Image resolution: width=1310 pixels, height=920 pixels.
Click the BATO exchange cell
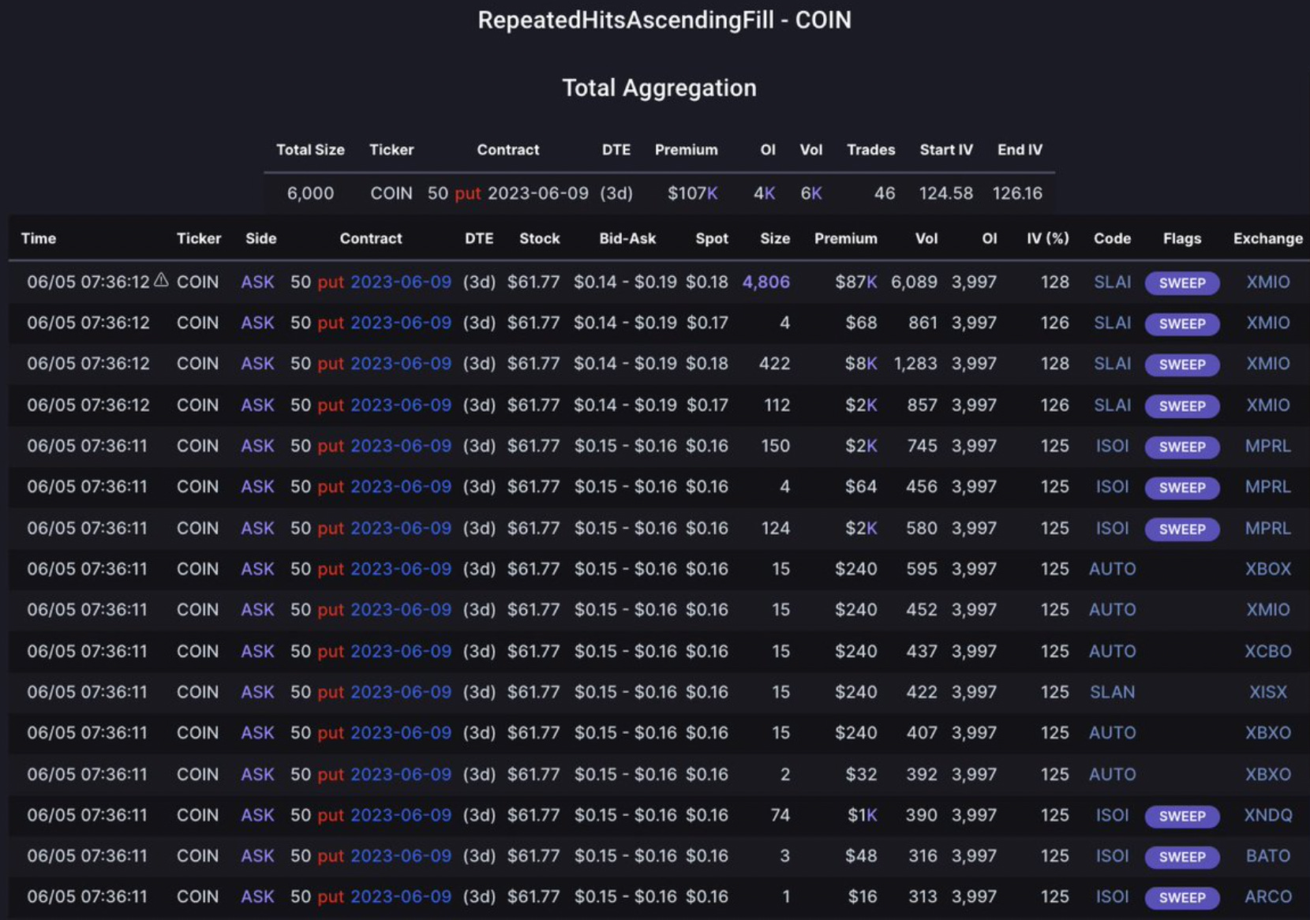[x=1267, y=856]
